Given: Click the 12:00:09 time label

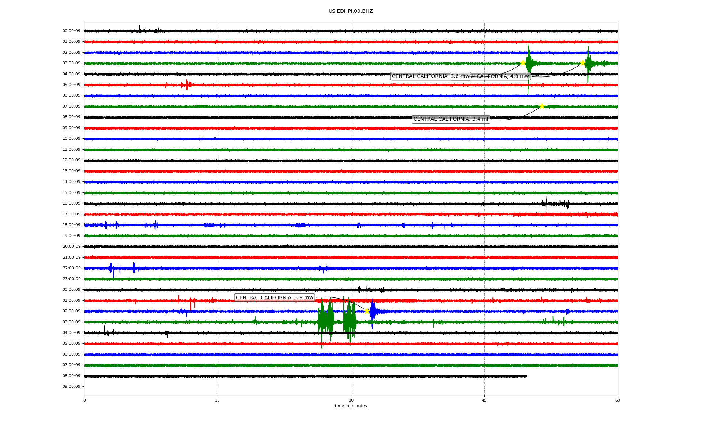Looking at the screenshot, I should pyautogui.click(x=71, y=160).
